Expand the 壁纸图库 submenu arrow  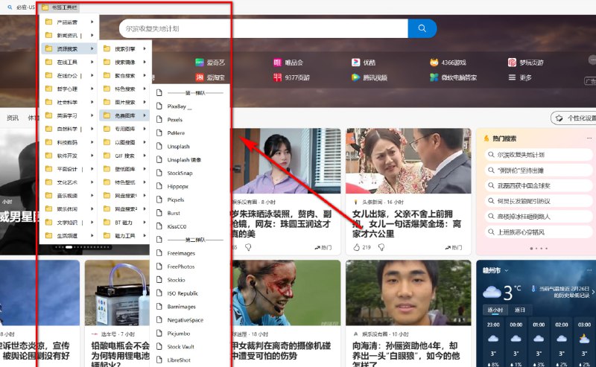pos(145,169)
